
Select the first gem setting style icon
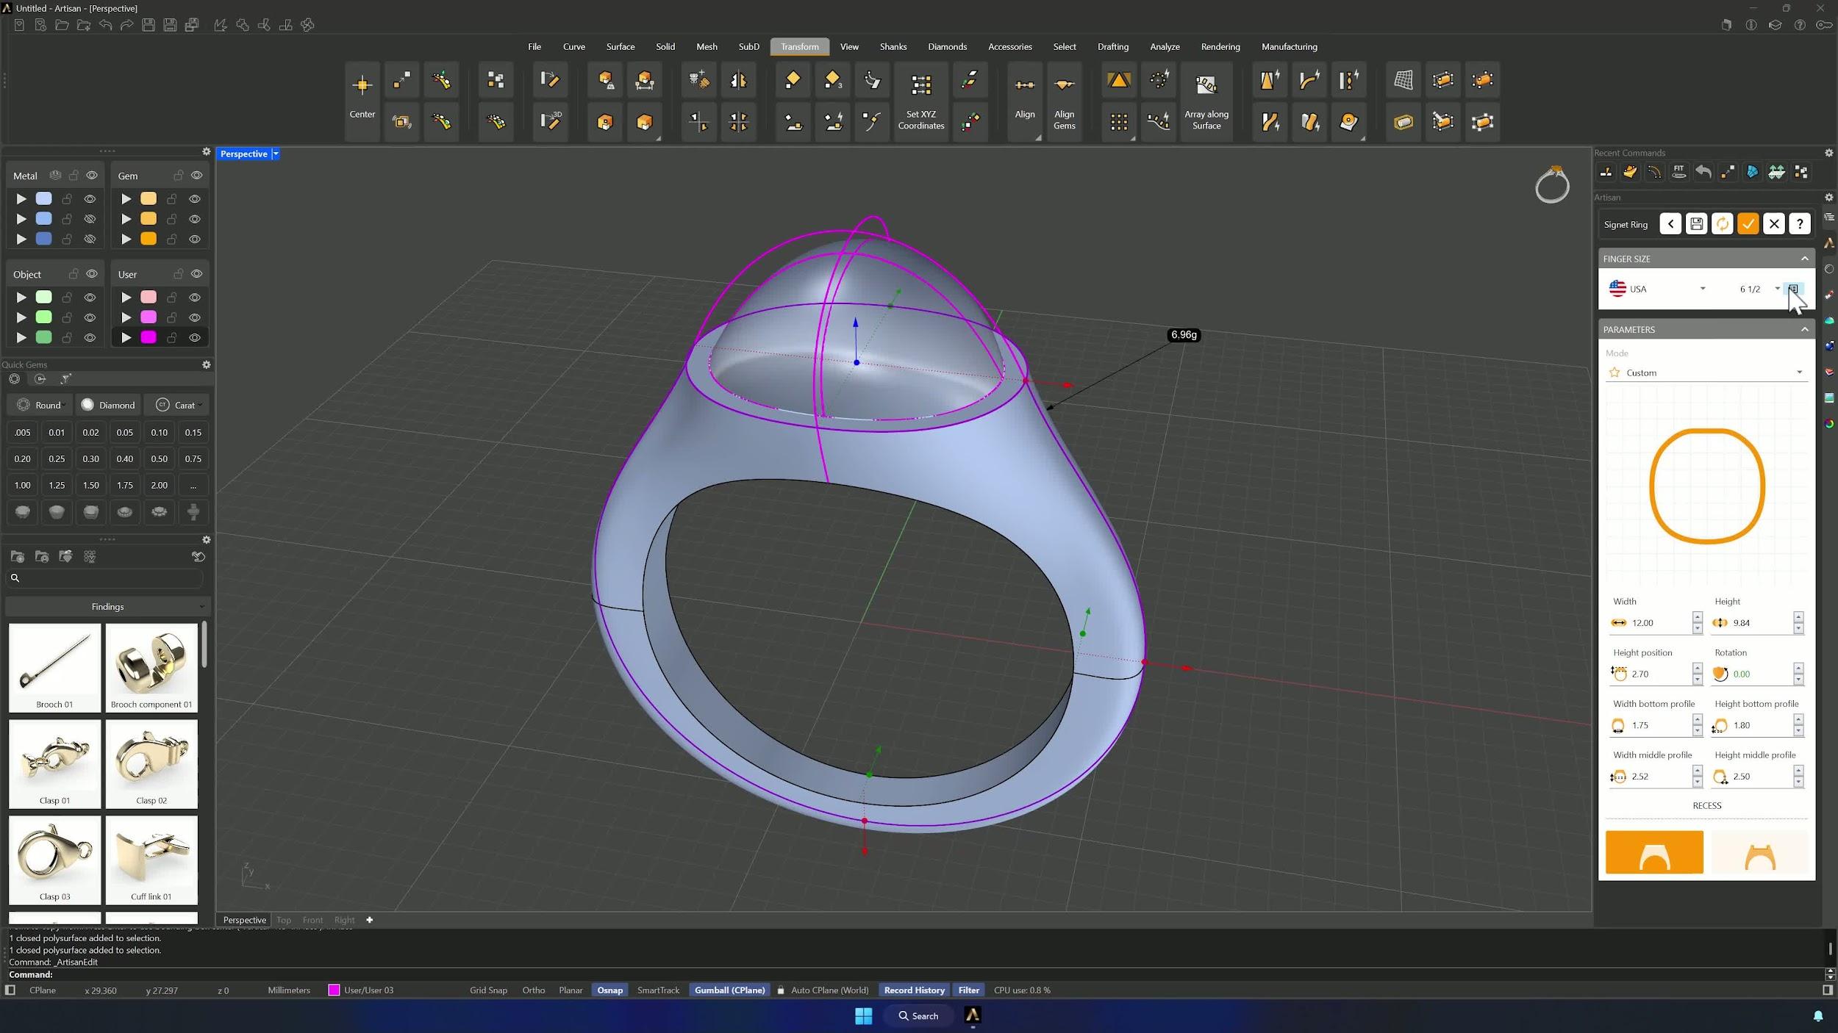click(x=23, y=512)
